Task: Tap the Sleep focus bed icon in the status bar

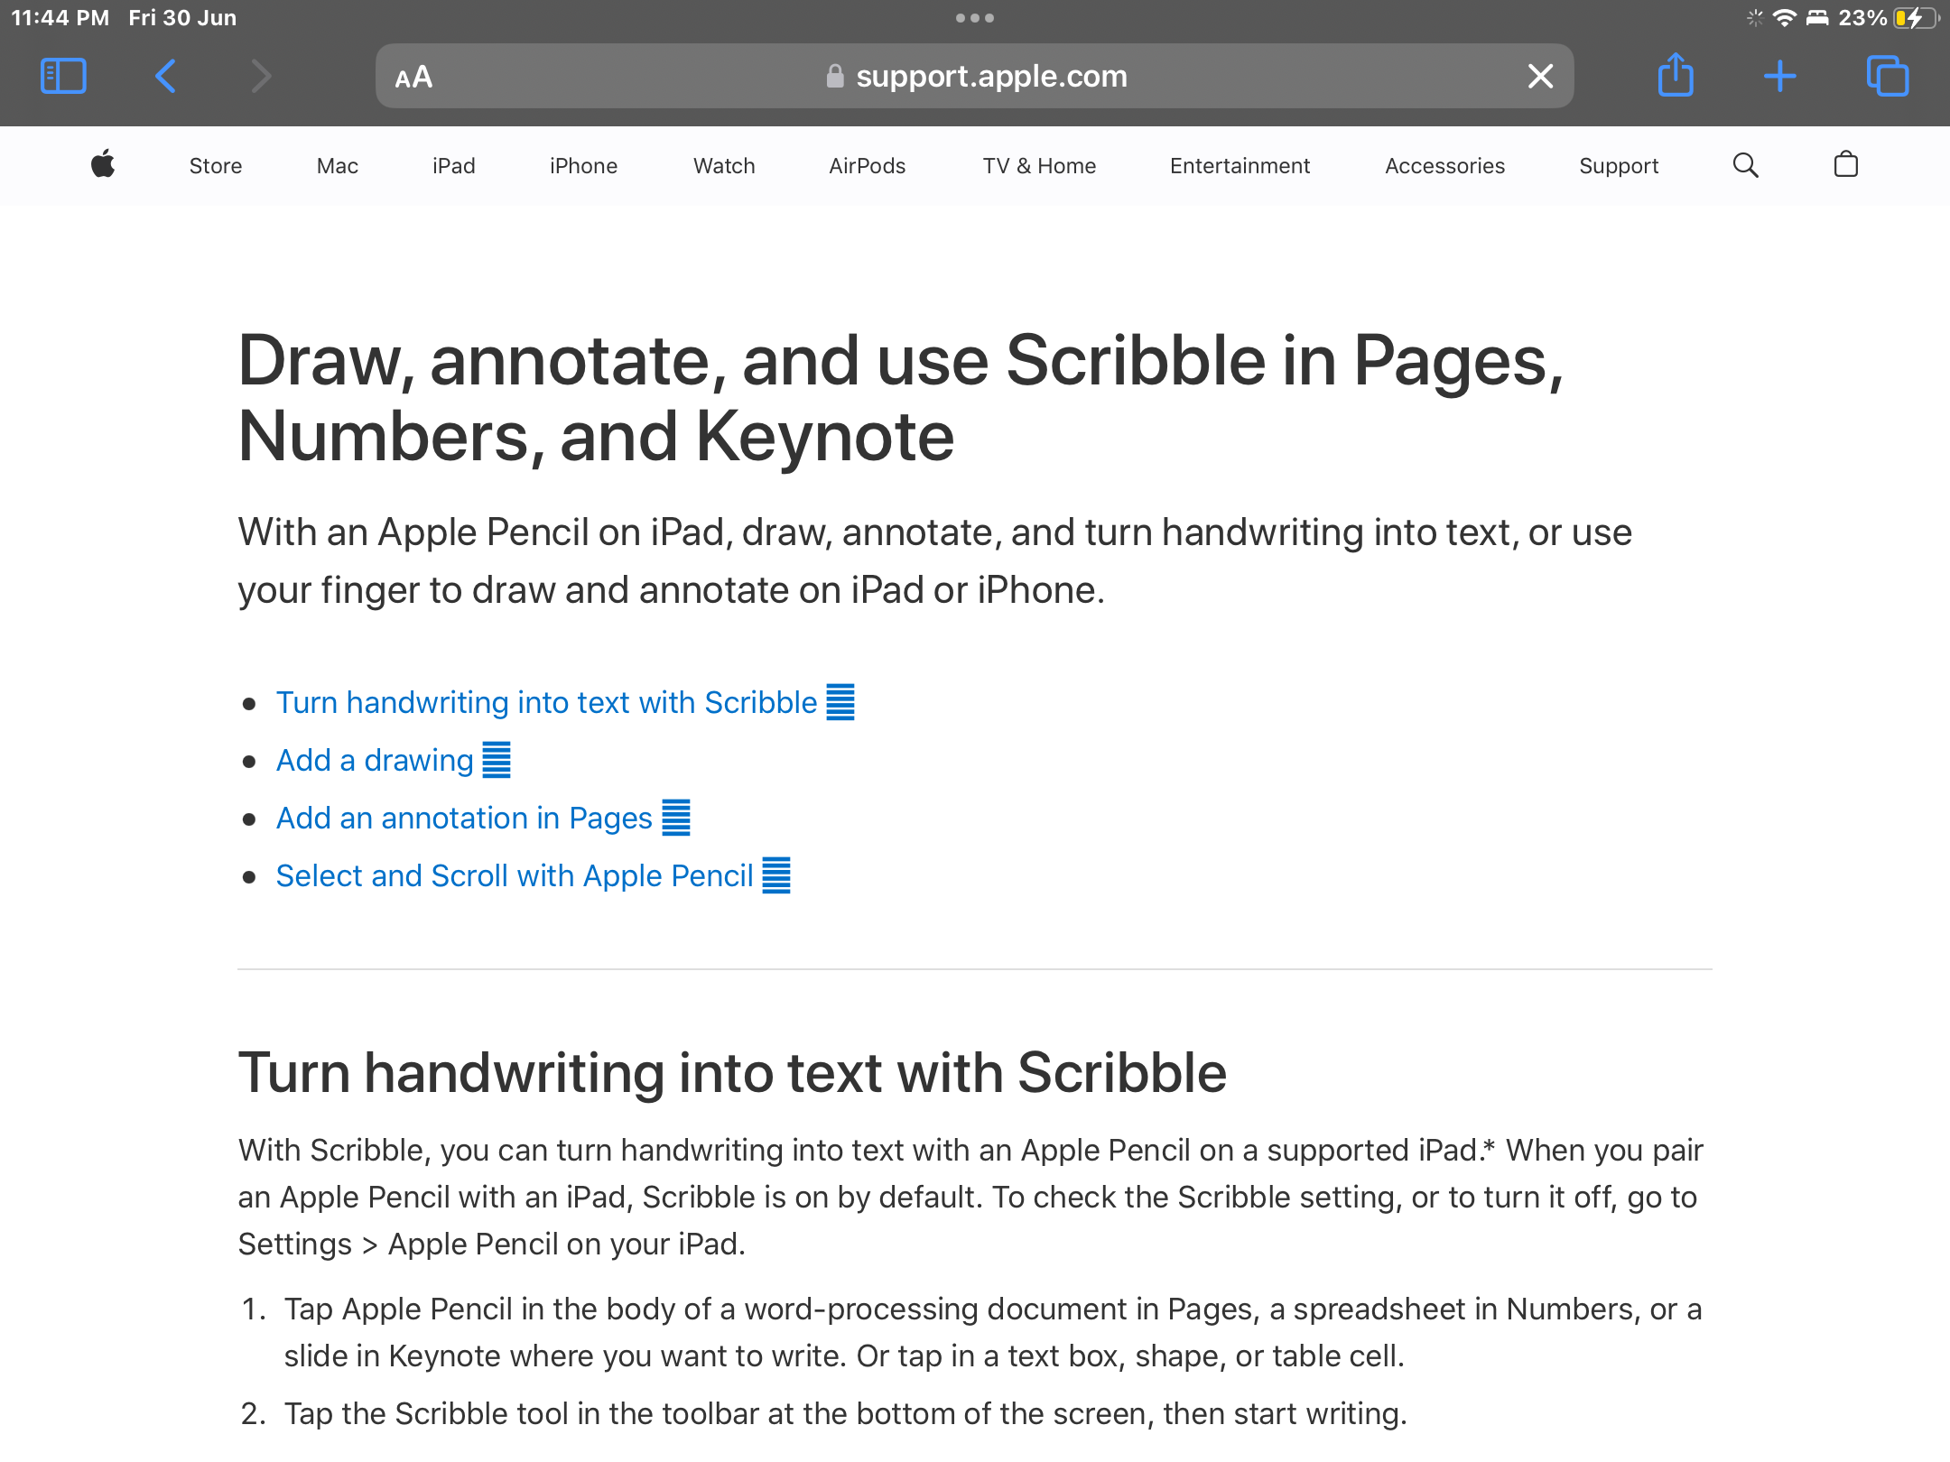Action: coord(1817,18)
